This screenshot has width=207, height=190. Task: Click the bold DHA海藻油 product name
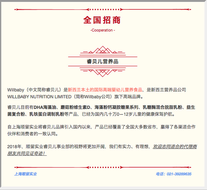point(44,107)
